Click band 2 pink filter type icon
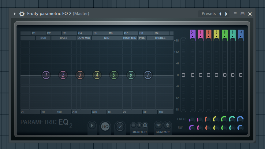This screenshot has width=265, height=149. (x=200, y=32)
